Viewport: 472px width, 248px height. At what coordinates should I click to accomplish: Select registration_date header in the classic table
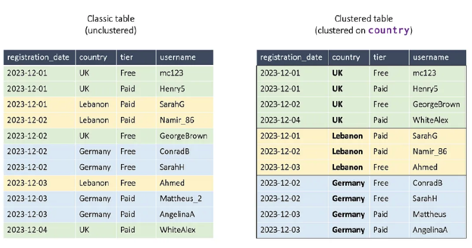38,57
